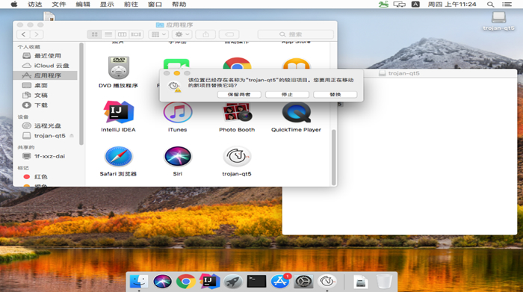Switch Finder to column view
This screenshot has width=523, height=292.
click(x=122, y=34)
